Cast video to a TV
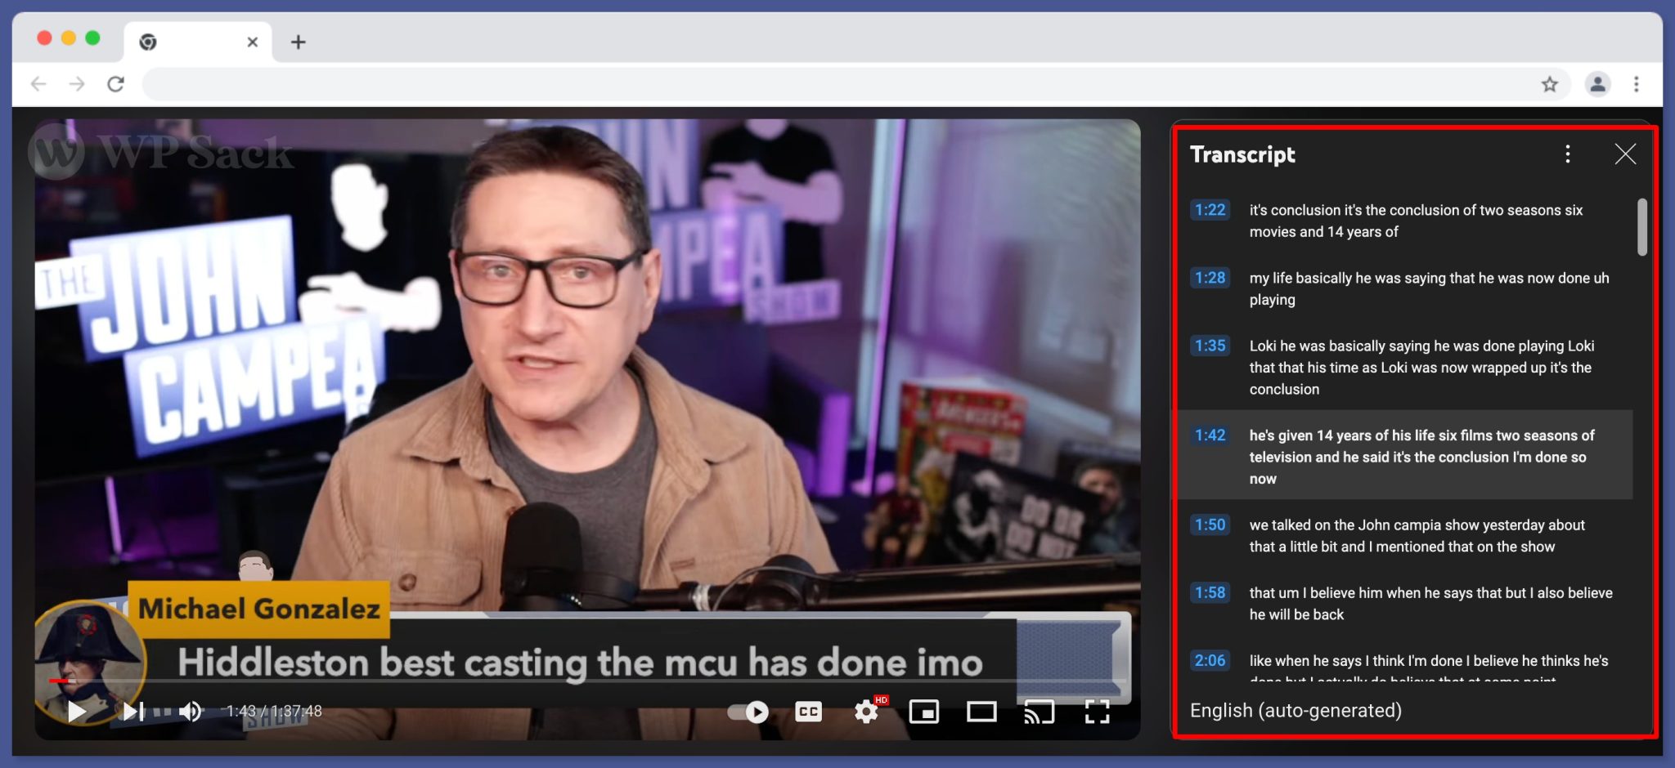 coord(1040,712)
